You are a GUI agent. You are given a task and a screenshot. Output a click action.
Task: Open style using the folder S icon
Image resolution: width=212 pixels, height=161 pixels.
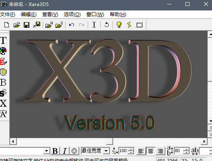click(x=59, y=25)
